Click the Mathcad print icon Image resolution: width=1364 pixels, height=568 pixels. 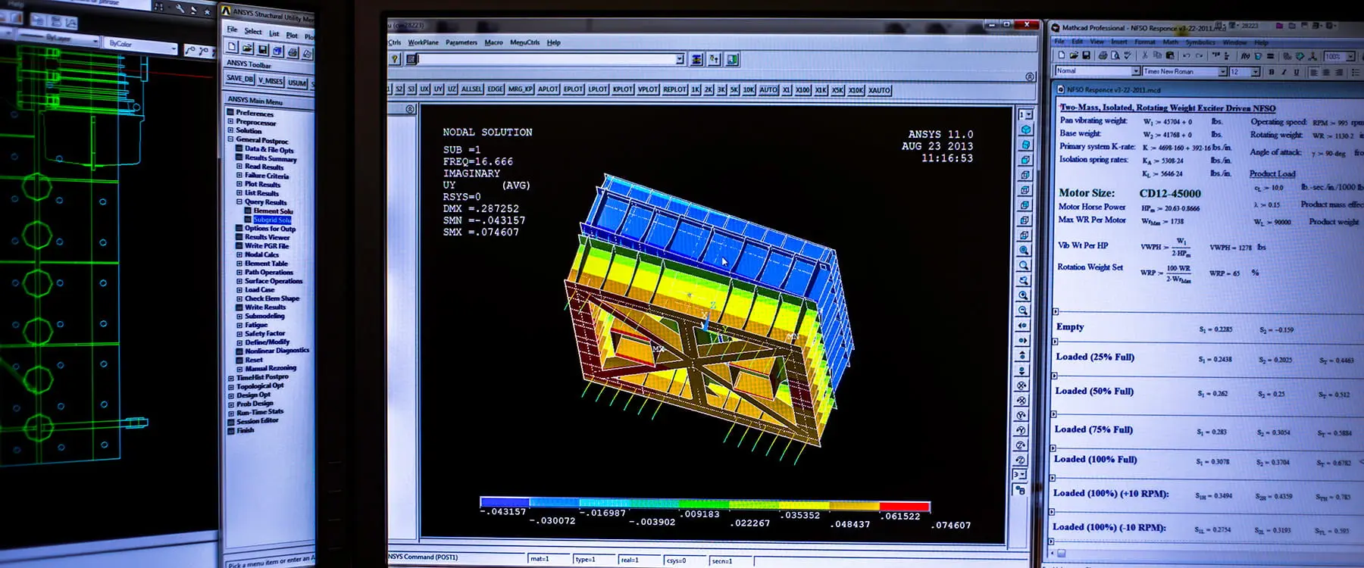coord(1103,55)
